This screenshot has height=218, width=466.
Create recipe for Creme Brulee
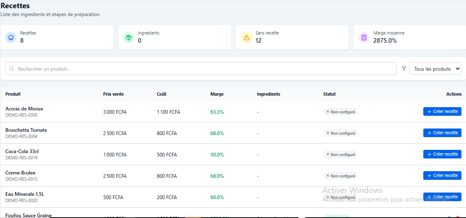[442, 176]
